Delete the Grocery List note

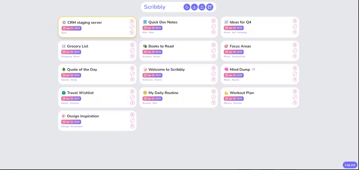pos(132,45)
